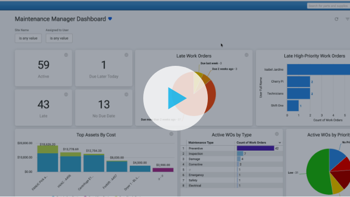The width and height of the screenshot is (350, 197).
Task: Click the globe icon on Late Work Orders
Action: [247, 55]
